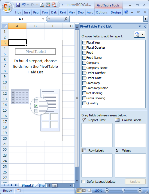Expand the formula bar
The height and width of the screenshot is (194, 149).
point(145,19)
